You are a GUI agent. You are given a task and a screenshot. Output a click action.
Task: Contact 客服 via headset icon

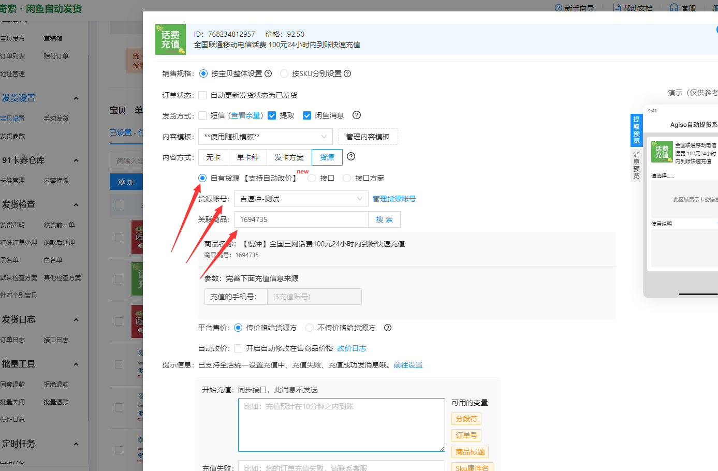[674, 8]
